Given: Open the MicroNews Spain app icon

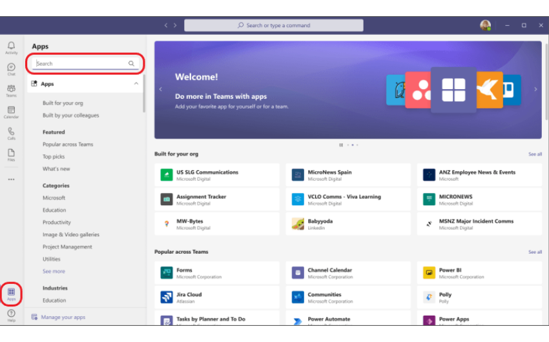Looking at the screenshot, I should click(298, 174).
